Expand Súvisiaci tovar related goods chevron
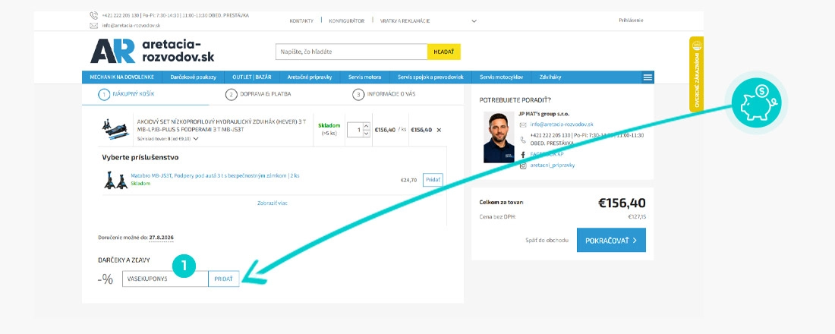This screenshot has width=835, height=334. coord(196,139)
